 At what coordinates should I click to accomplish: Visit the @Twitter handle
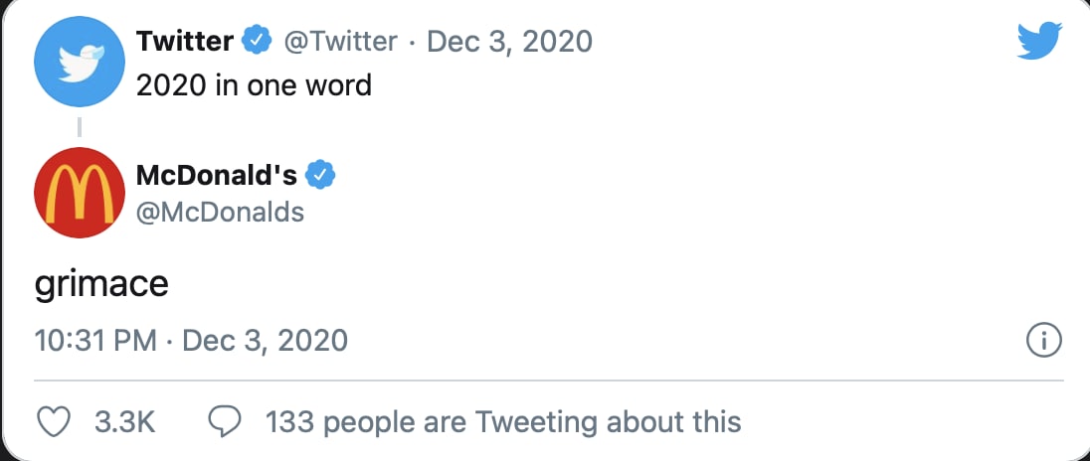pyautogui.click(x=340, y=42)
